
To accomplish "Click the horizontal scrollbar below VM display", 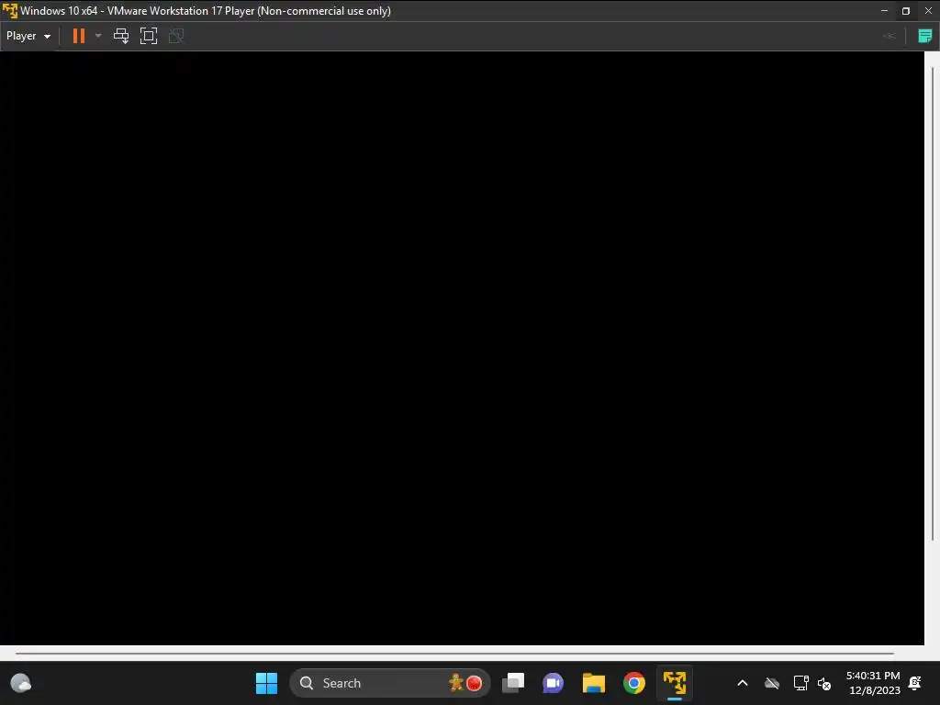I will pos(454,654).
